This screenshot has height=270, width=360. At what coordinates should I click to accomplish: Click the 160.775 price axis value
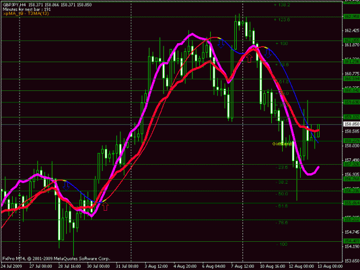(x=351, y=74)
